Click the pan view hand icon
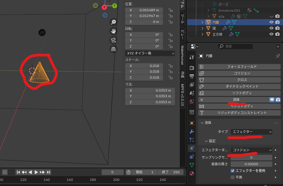The image size is (283, 186). 113,31
